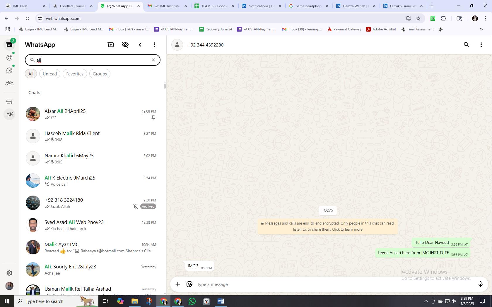
Task: Open the Final Assessment bookmark
Action: (x=417, y=29)
